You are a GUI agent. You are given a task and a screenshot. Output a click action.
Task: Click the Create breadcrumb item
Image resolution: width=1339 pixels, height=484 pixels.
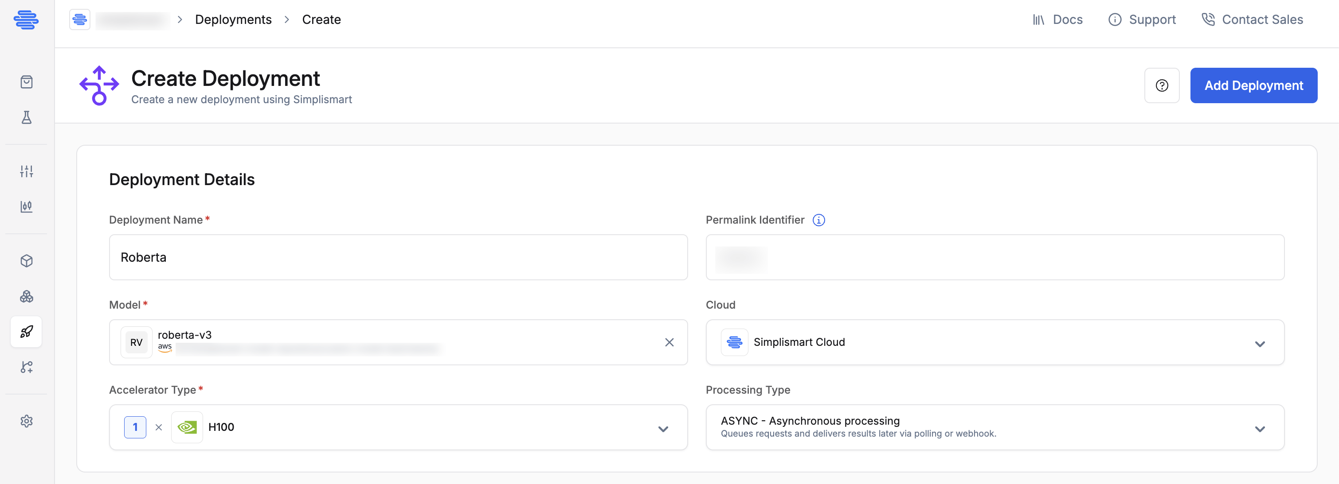[x=322, y=20]
